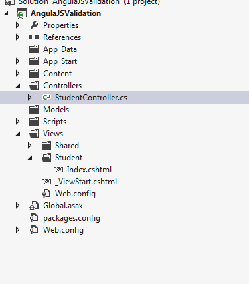The width and height of the screenshot is (249, 284).
Task: Select the Shared folder
Action: click(x=67, y=146)
